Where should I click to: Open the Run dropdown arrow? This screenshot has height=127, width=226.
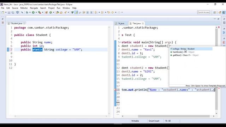pos(36,12)
